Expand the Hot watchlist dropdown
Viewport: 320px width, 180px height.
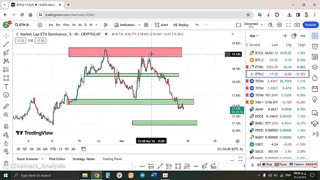[254, 36]
